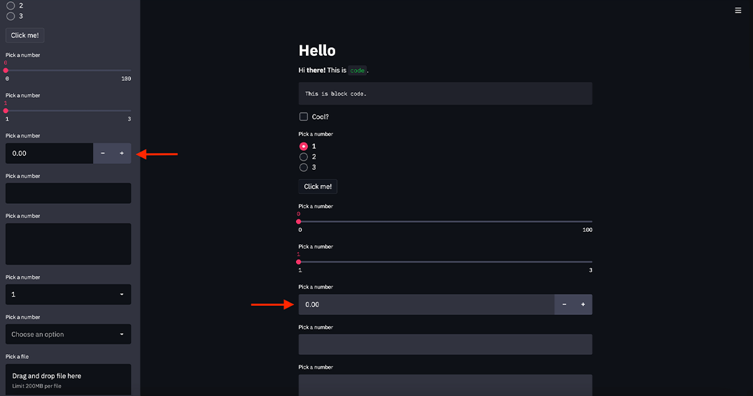The height and width of the screenshot is (396, 753).
Task: Click the sidebar number input minus button
Action: tap(103, 153)
